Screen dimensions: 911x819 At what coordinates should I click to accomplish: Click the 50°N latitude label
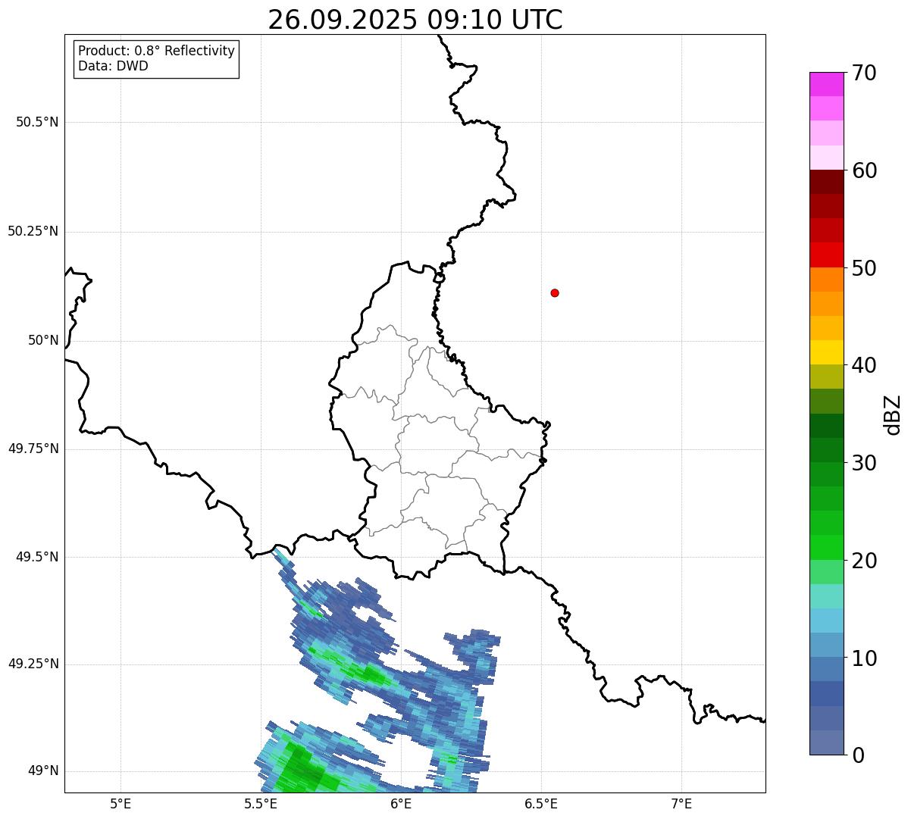tap(43, 340)
